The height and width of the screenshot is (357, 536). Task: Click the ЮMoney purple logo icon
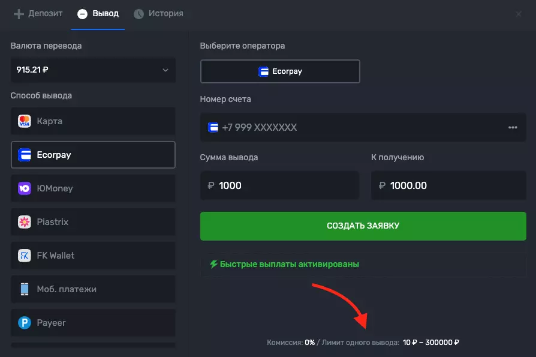pyautogui.click(x=25, y=188)
